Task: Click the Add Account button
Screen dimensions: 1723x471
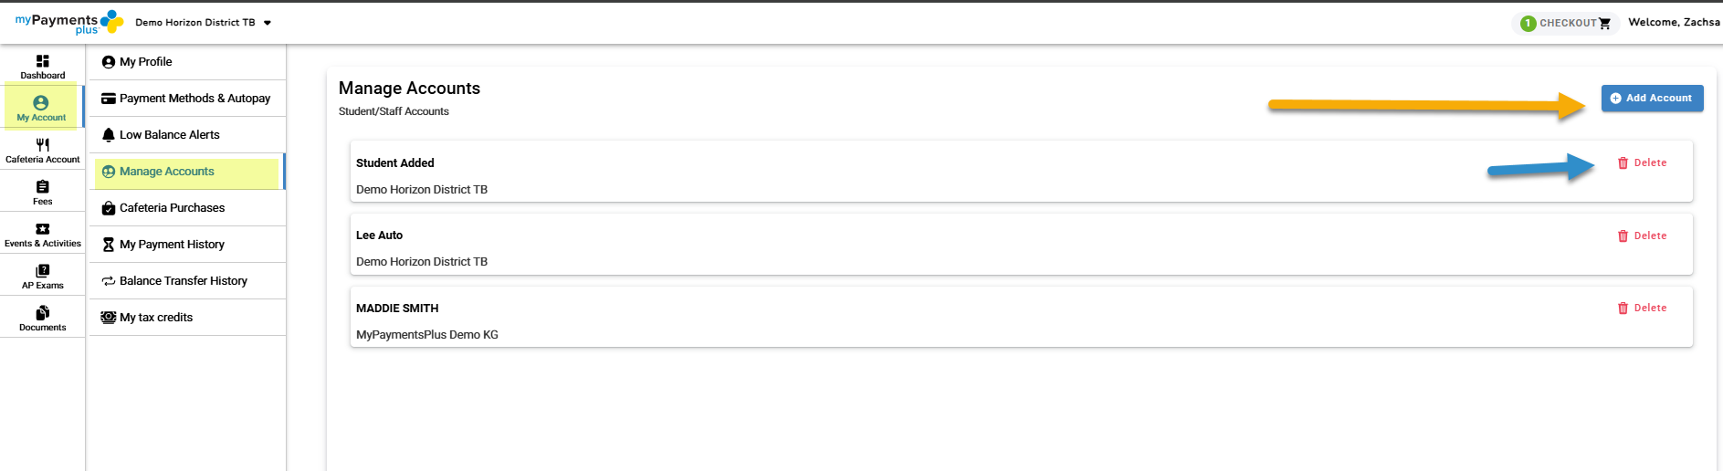Action: [x=1652, y=99]
